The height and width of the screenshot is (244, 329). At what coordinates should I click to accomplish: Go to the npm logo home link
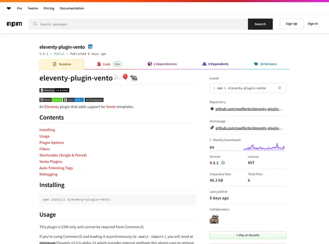tap(14, 24)
